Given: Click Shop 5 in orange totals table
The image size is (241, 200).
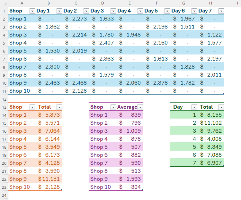Looking at the screenshot, I should pyautogui.click(x=22, y=147).
